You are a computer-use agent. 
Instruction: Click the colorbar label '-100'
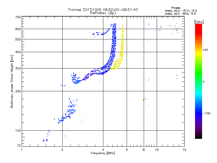[206, 113]
